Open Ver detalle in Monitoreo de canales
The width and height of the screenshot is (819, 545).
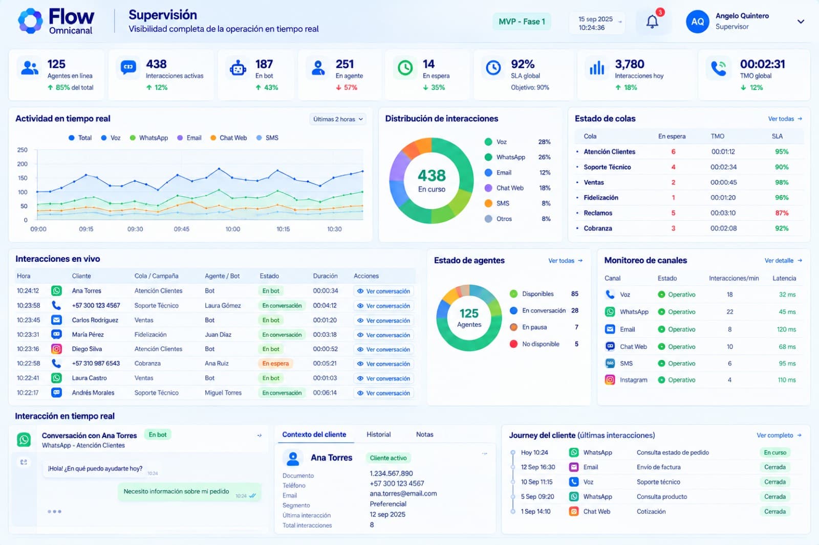[x=783, y=260]
